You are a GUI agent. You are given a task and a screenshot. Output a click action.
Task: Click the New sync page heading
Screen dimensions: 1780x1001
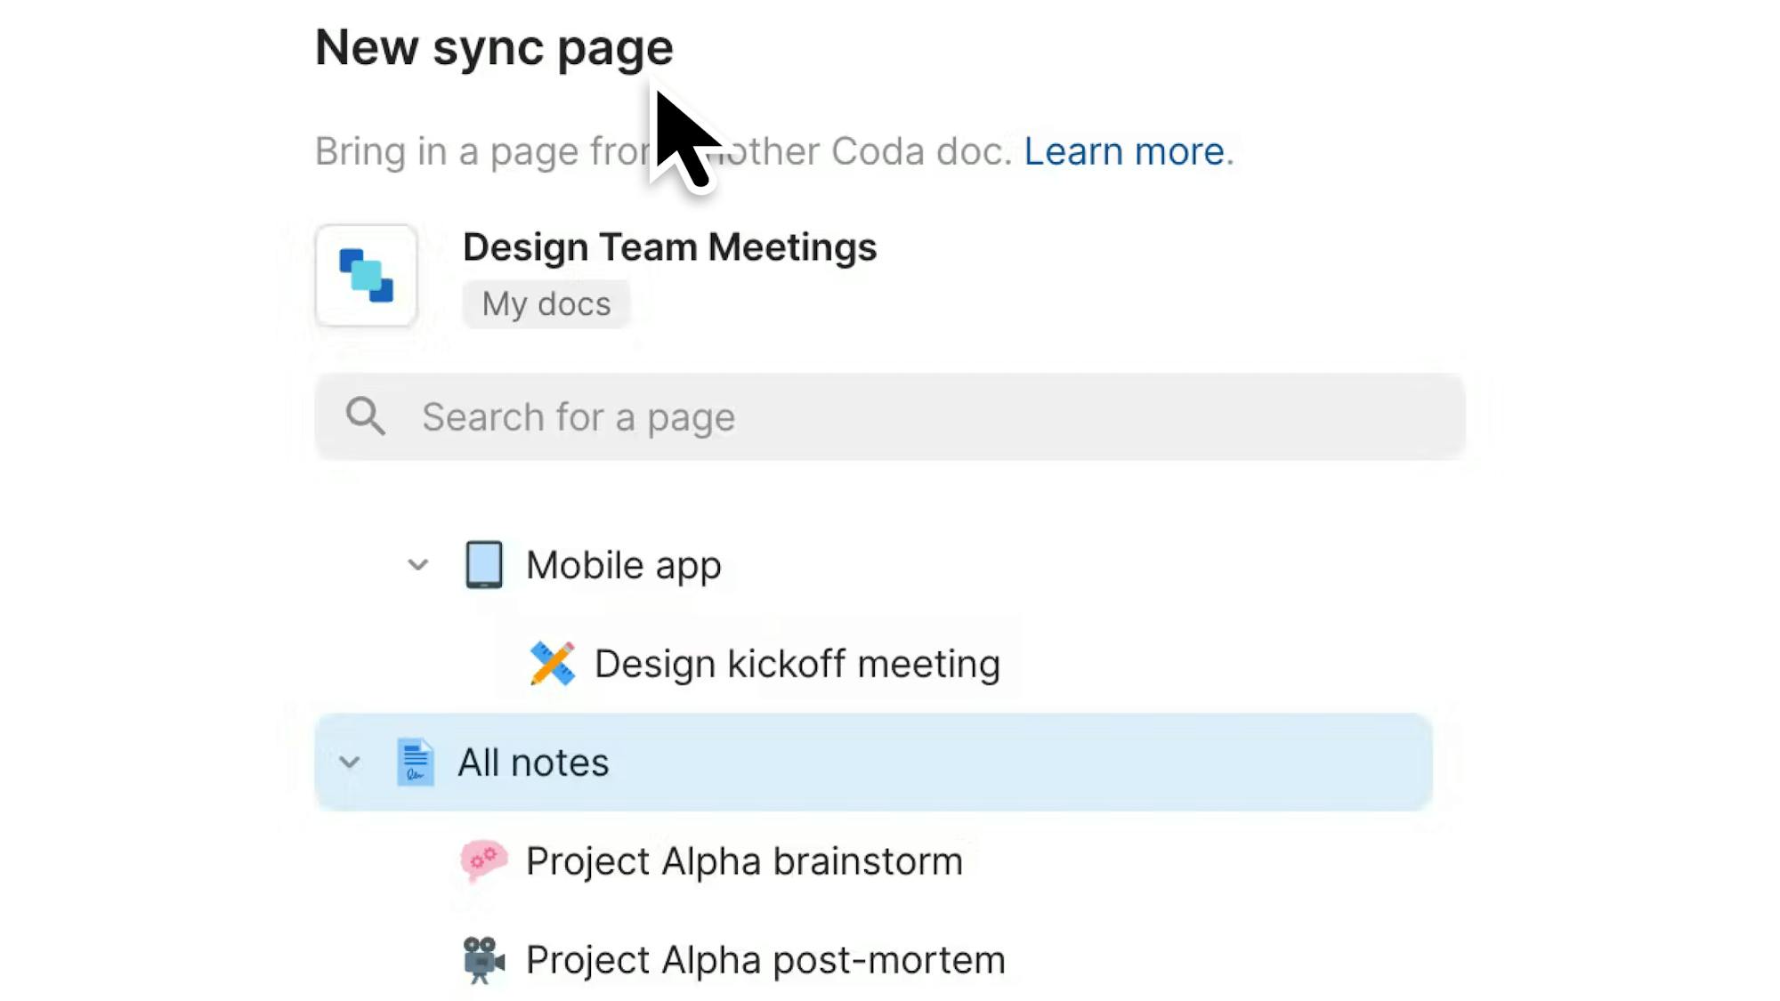click(494, 47)
